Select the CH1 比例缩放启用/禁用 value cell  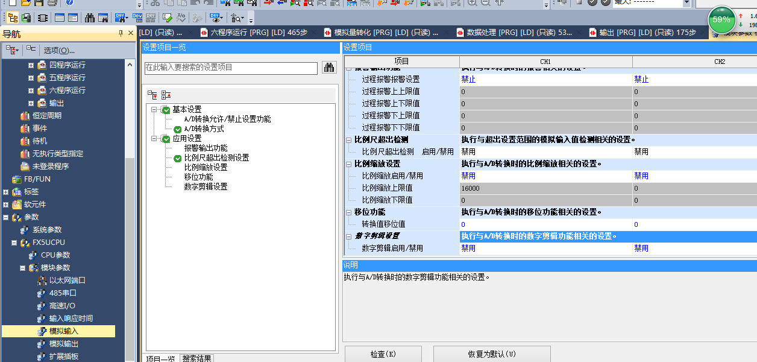coord(545,176)
